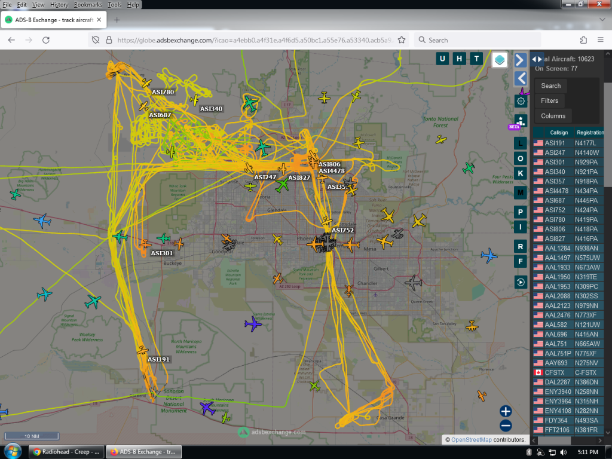Bookmark this page with star icon
This screenshot has width=612, height=459.
coord(401,40)
